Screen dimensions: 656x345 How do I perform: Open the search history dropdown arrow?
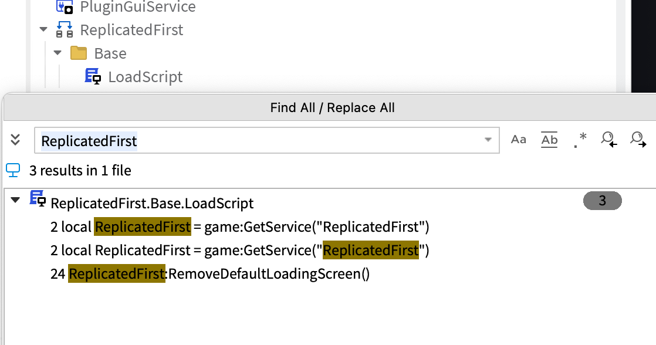(x=488, y=140)
